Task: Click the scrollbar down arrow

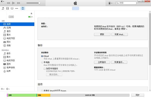Action: [x=150, y=90]
